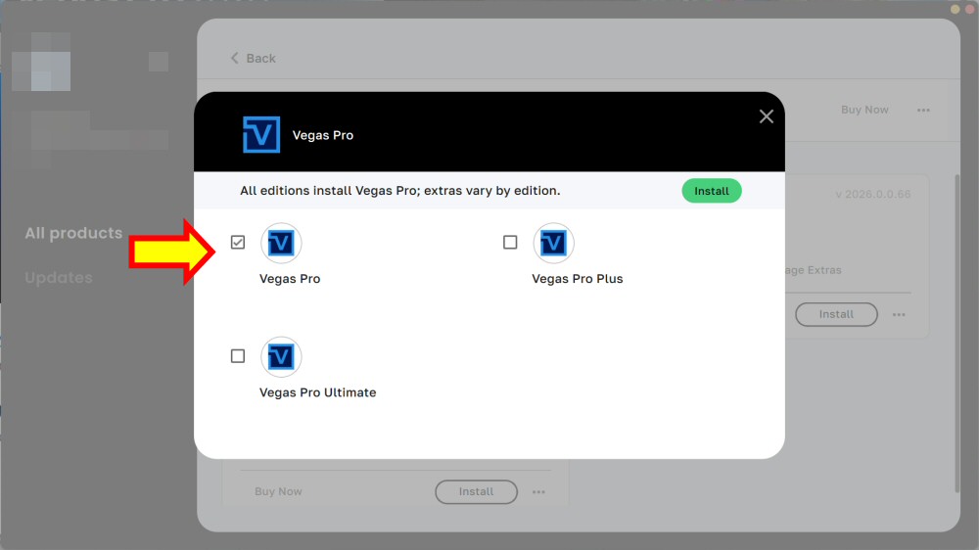This screenshot has width=979, height=550.
Task: Click Buy Now in the top header
Action: [x=864, y=111]
